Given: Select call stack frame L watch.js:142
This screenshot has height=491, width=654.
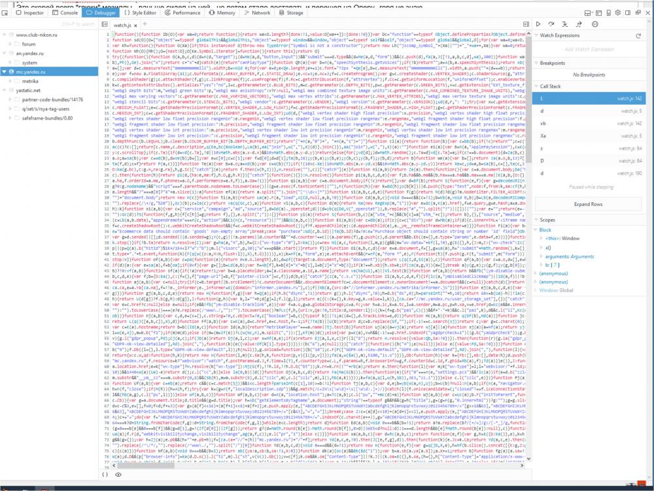Looking at the screenshot, I should point(589,98).
